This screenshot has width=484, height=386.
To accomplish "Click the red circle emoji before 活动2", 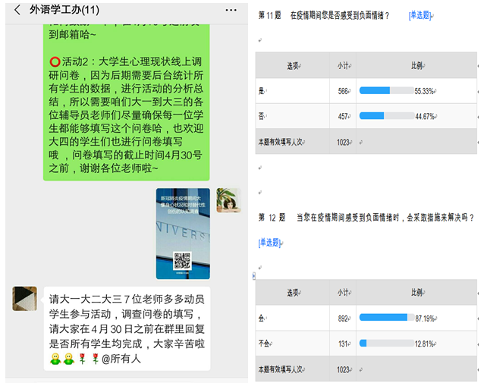I will [55, 61].
